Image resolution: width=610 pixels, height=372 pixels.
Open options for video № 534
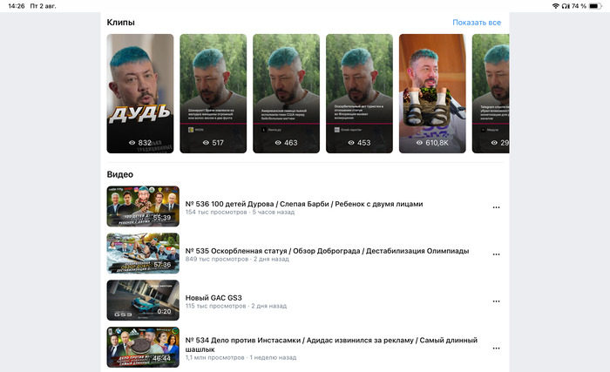[x=496, y=348]
